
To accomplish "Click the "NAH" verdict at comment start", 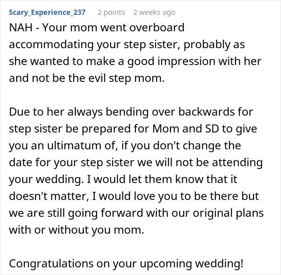I will [21, 27].
